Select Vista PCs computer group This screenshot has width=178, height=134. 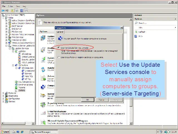pyautogui.click(x=29, y=76)
